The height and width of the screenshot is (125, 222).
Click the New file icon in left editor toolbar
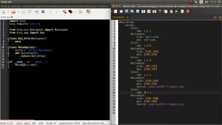tap(4, 12)
